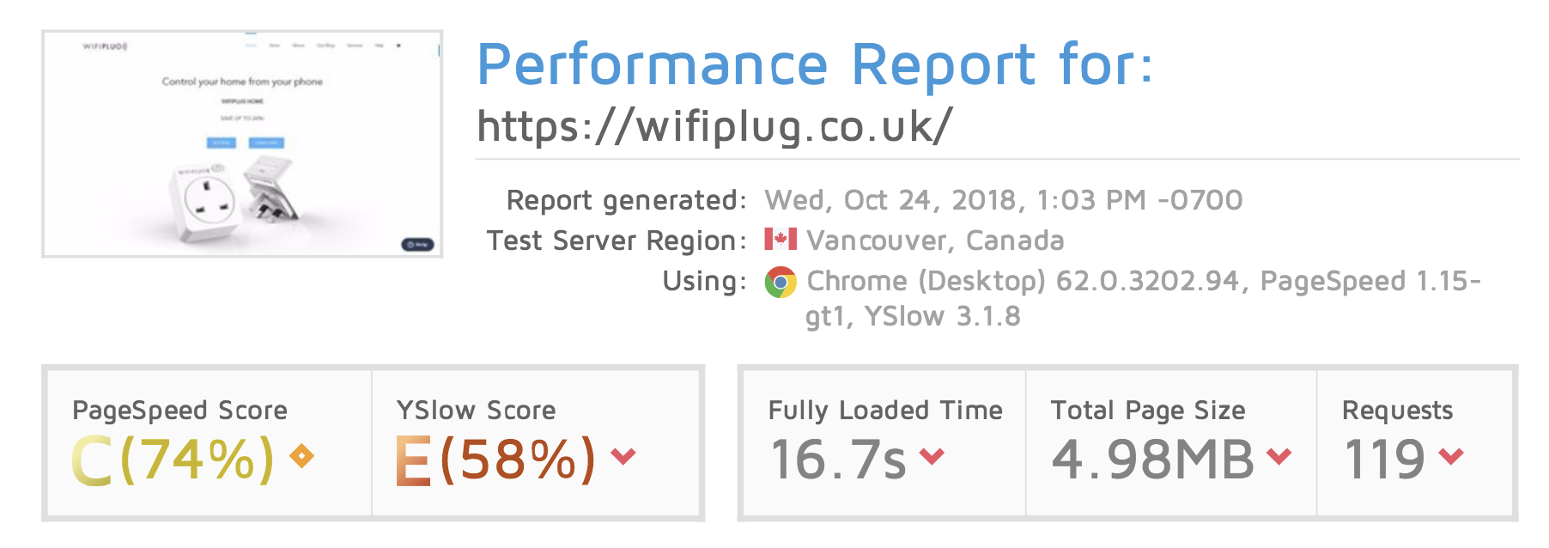Screen dimensions: 1549x548
Task: Click the 119 Requests value
Action: coord(1385,460)
